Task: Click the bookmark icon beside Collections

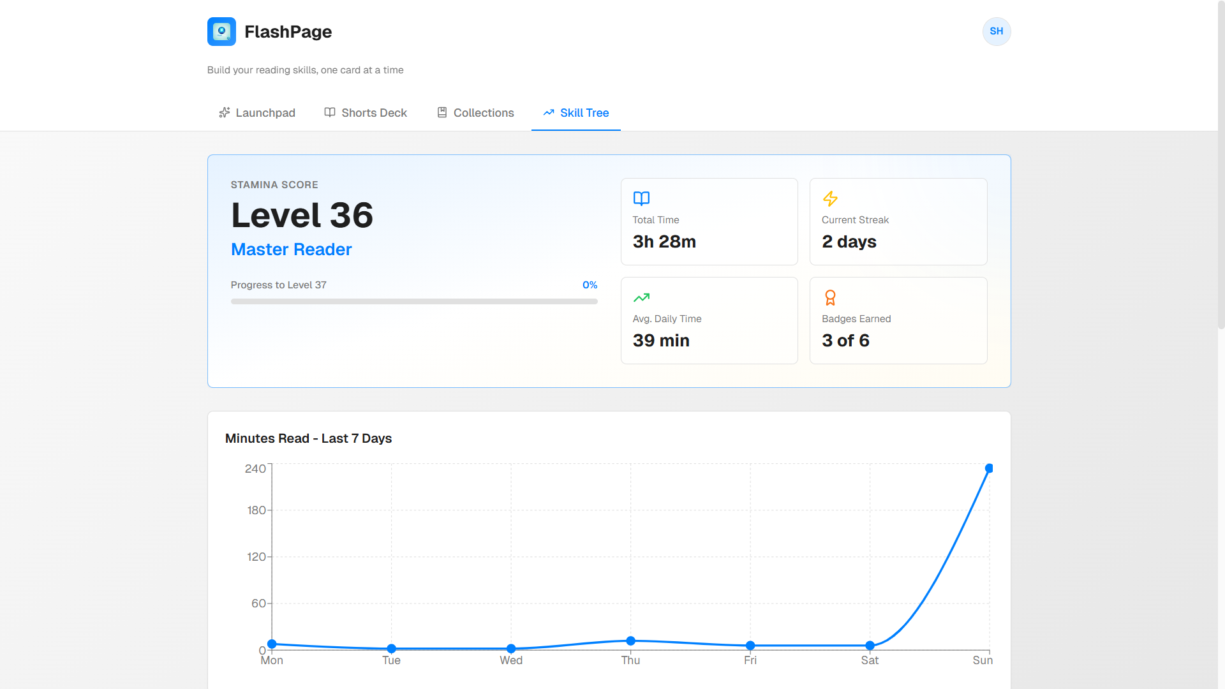Action: 442,113
